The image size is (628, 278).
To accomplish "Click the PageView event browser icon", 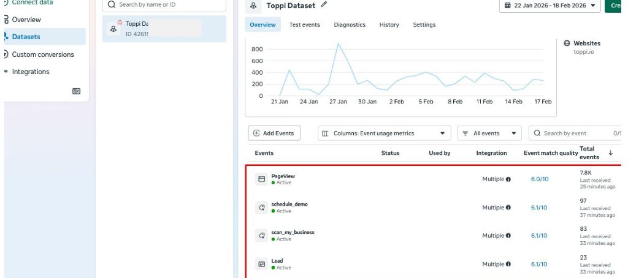I will (x=262, y=179).
